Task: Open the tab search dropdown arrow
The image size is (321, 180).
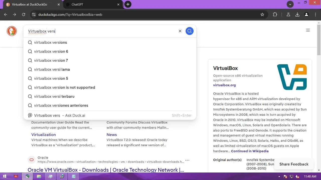Action: pyautogui.click(x=290, y=4)
